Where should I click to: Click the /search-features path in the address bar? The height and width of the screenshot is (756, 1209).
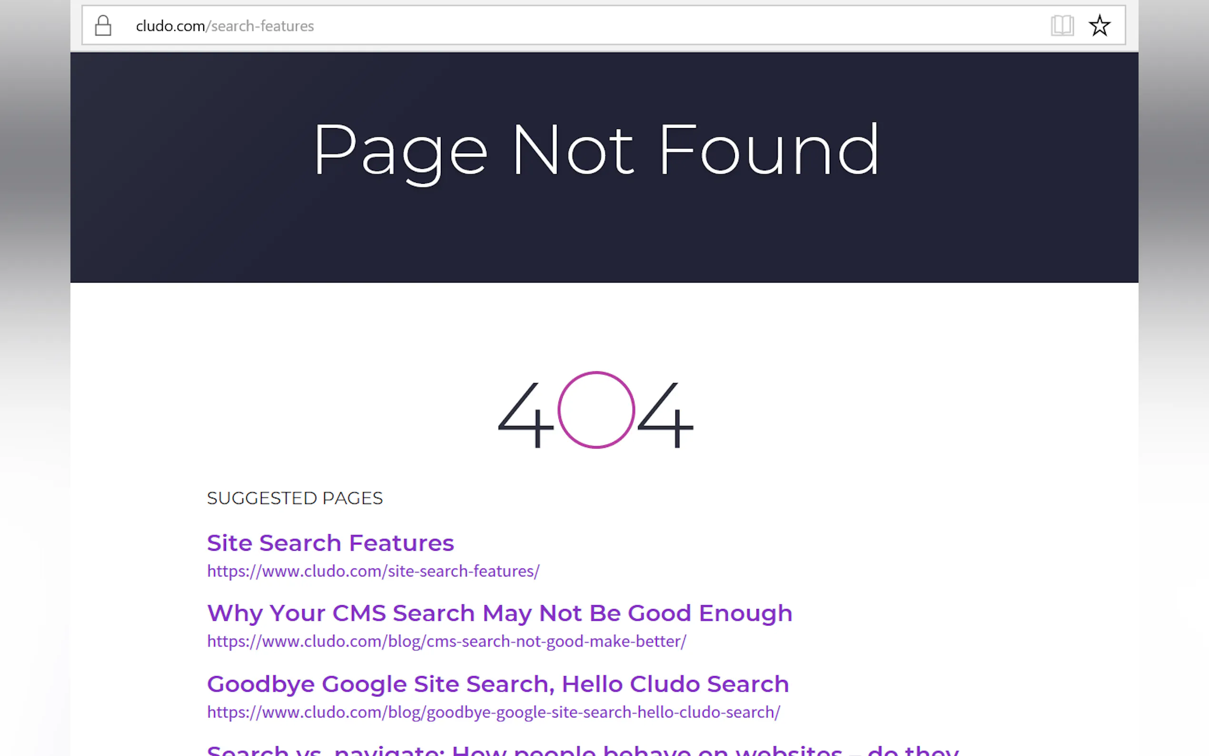pyautogui.click(x=260, y=26)
